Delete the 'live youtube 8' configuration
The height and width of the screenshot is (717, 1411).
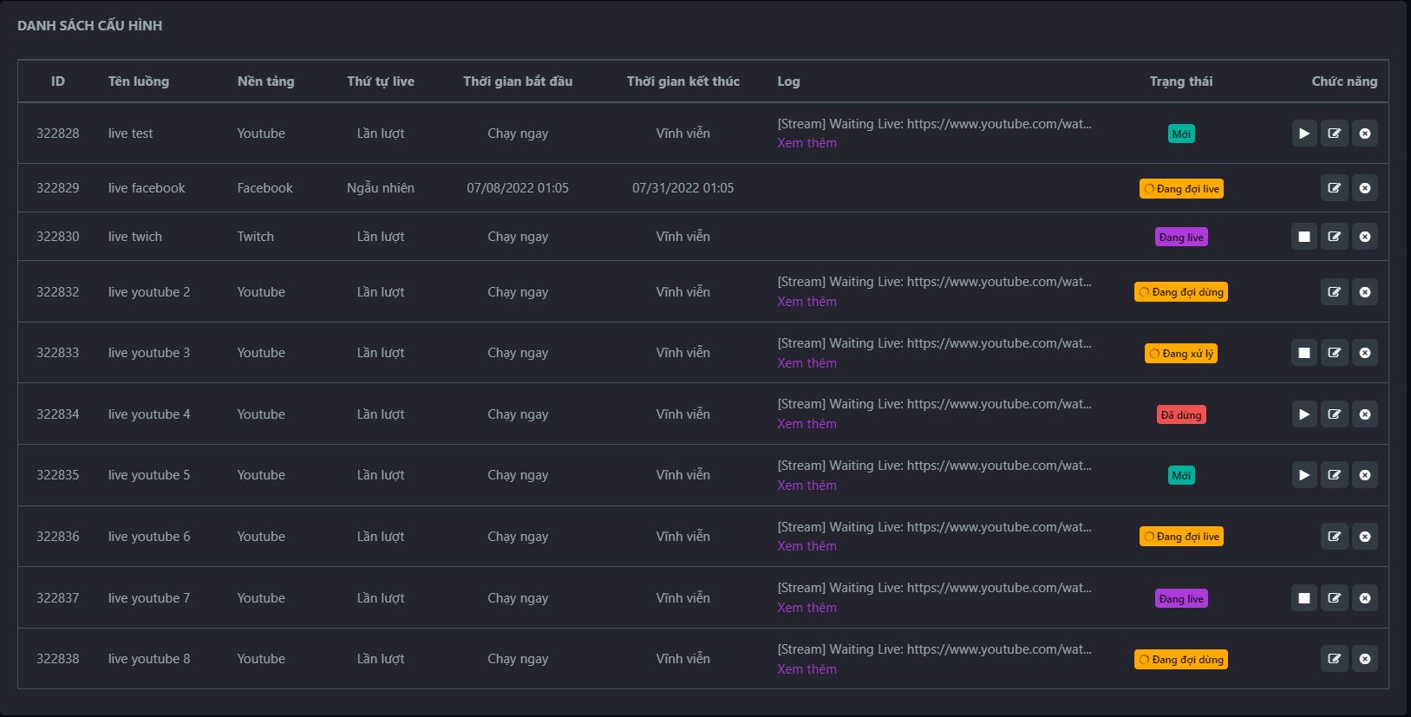pyautogui.click(x=1364, y=659)
